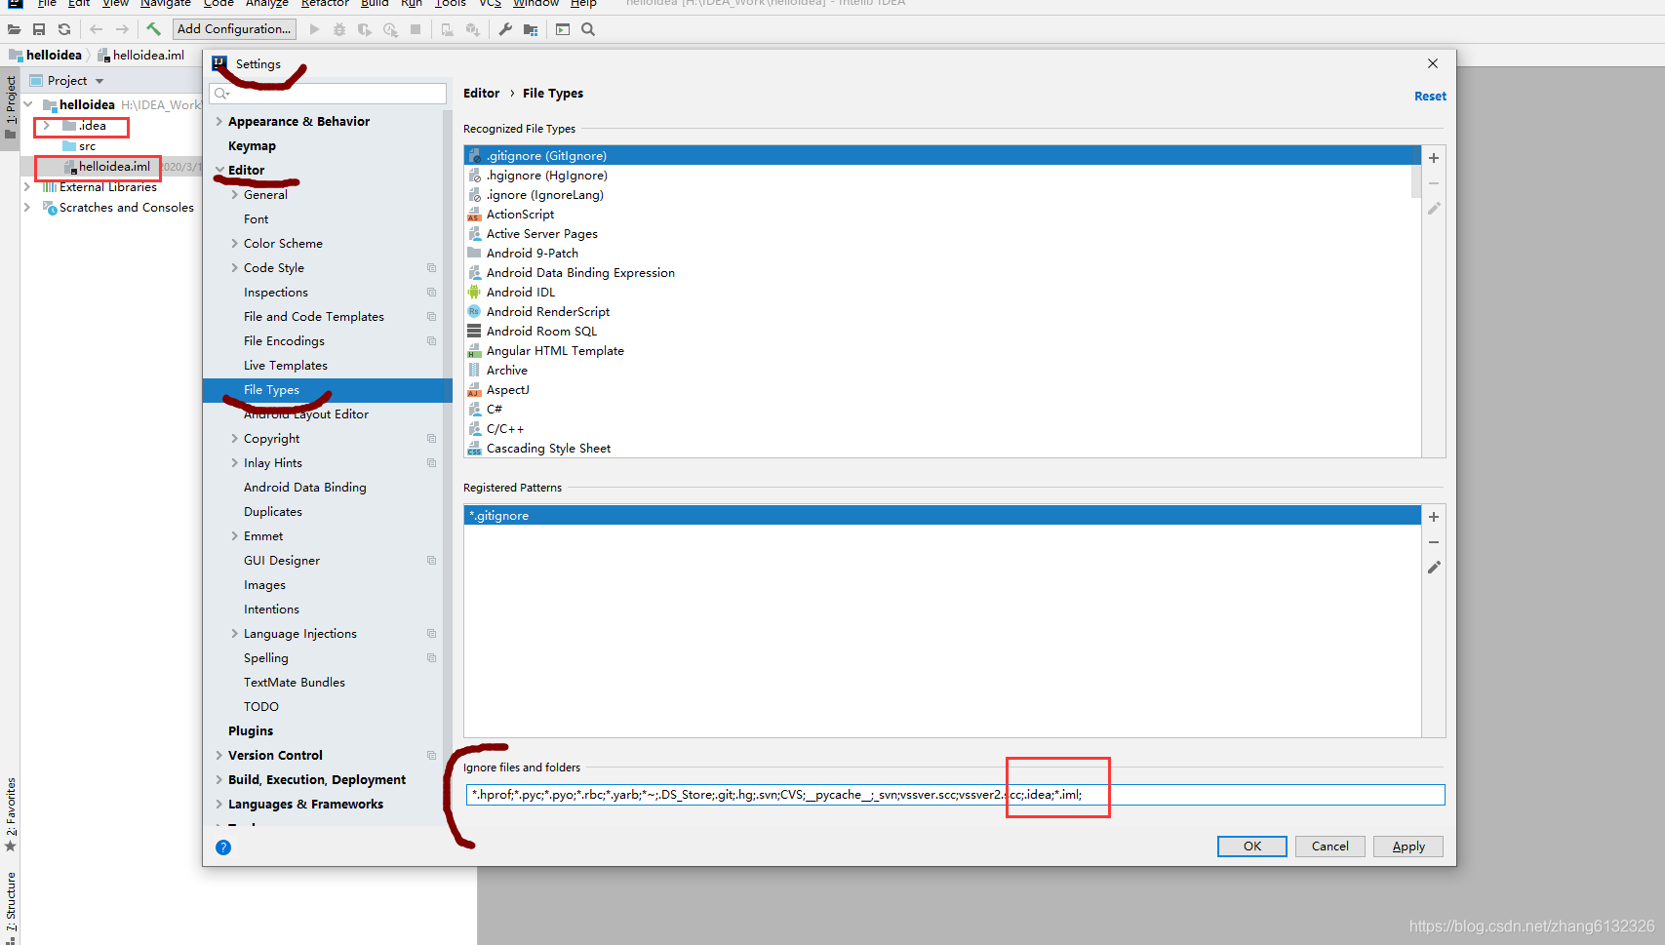Click the Synchronize refresh toolbar icon
Viewport: 1665px width, 945px height.
click(x=64, y=29)
